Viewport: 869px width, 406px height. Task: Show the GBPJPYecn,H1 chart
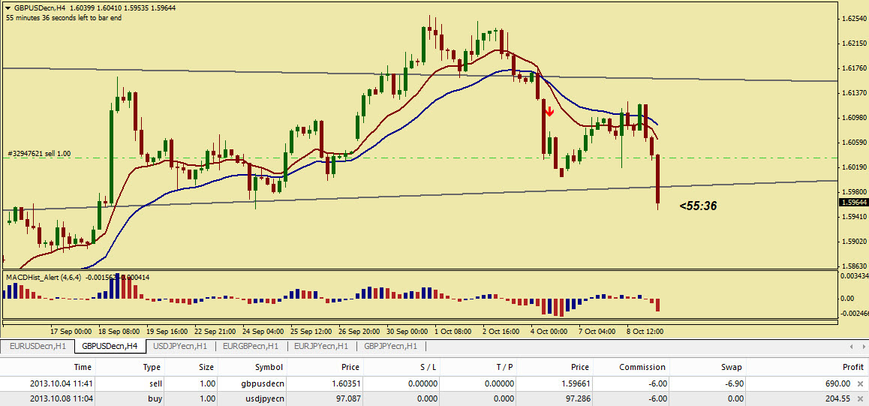pos(390,346)
